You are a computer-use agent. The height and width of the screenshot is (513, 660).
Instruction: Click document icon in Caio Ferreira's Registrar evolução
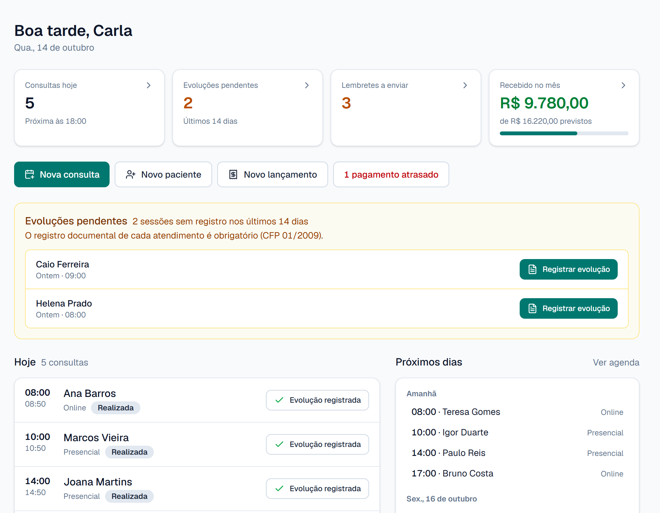532,269
